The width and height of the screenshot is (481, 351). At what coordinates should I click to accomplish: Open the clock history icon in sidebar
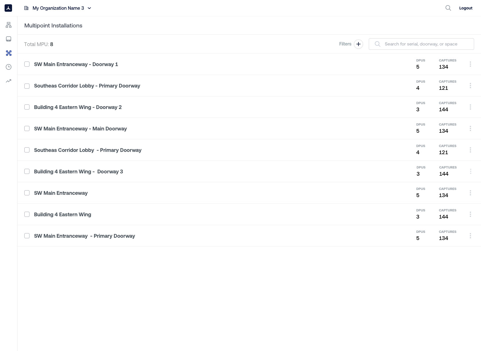coord(9,67)
